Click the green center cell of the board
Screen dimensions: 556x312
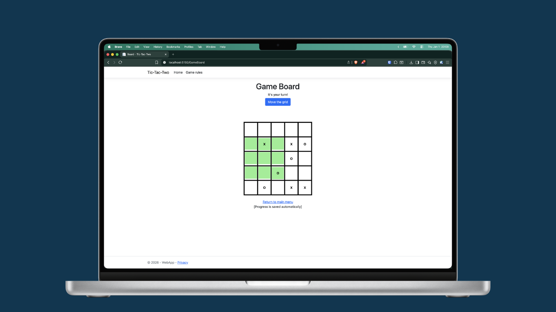264,158
